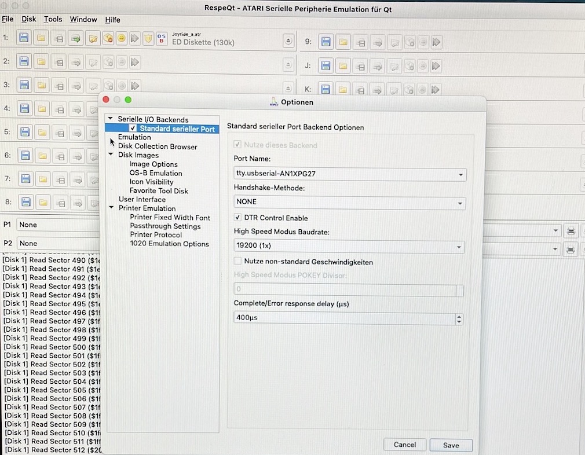The height and width of the screenshot is (455, 585).
Task: Open High Speed Modus Baudrate dropdown
Action: coord(350,247)
